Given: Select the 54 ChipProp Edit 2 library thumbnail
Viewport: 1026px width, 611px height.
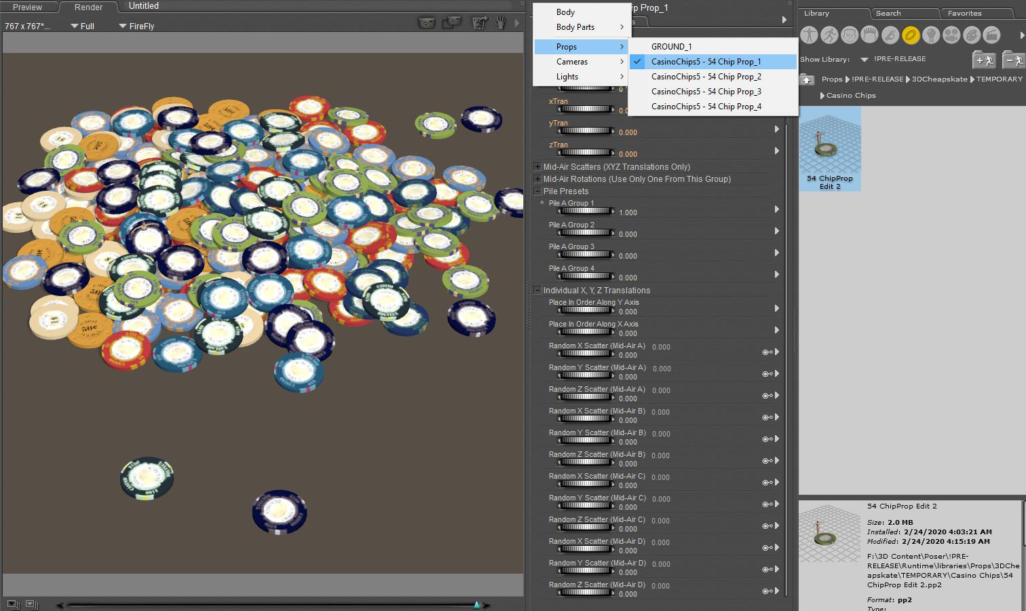Looking at the screenshot, I should click(830, 149).
